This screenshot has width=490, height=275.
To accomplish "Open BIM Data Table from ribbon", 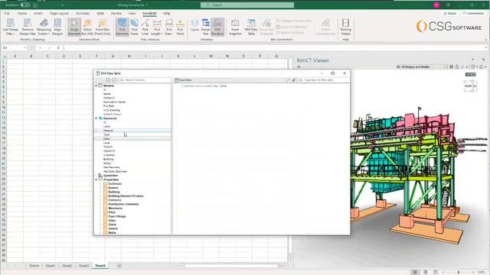I will point(251,27).
